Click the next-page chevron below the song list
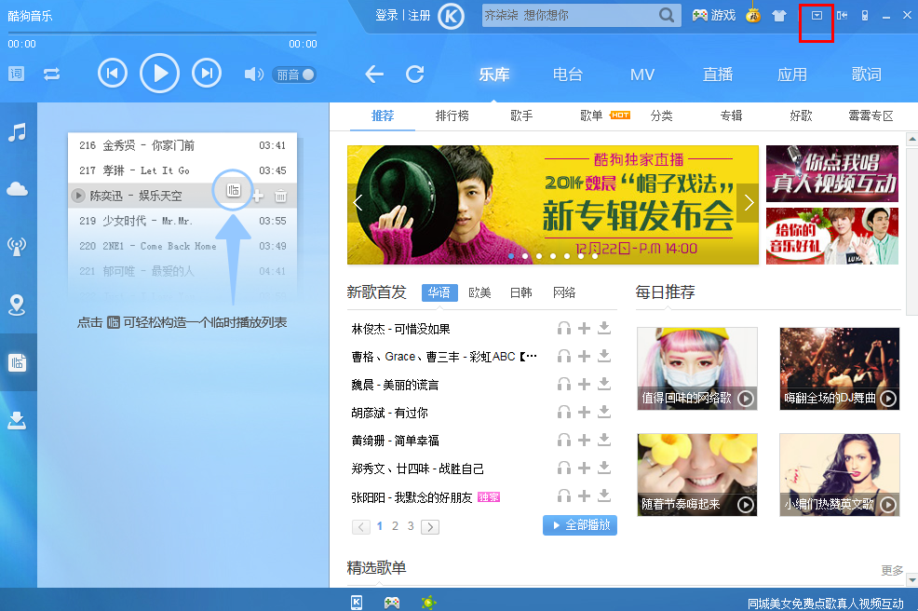 coord(429,525)
